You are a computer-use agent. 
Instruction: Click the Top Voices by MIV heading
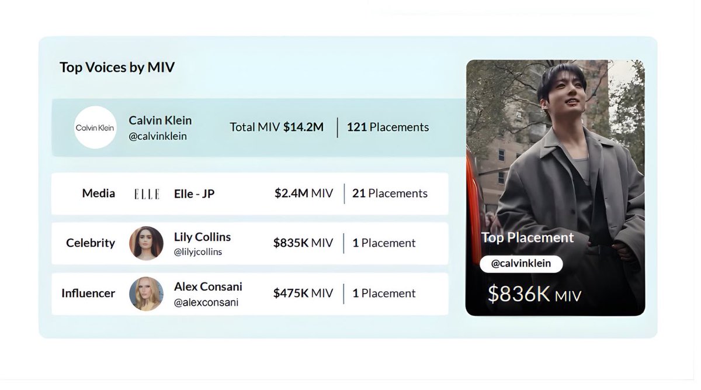pyautogui.click(x=117, y=67)
